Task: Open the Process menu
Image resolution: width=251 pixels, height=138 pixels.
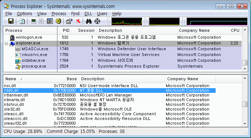Action: click(59, 14)
